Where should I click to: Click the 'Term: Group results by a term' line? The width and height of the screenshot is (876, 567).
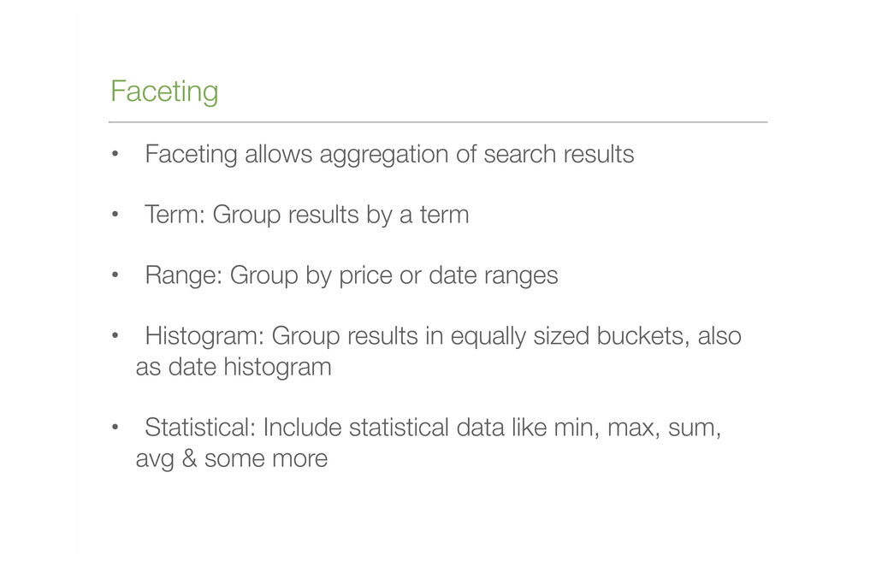pyautogui.click(x=307, y=215)
